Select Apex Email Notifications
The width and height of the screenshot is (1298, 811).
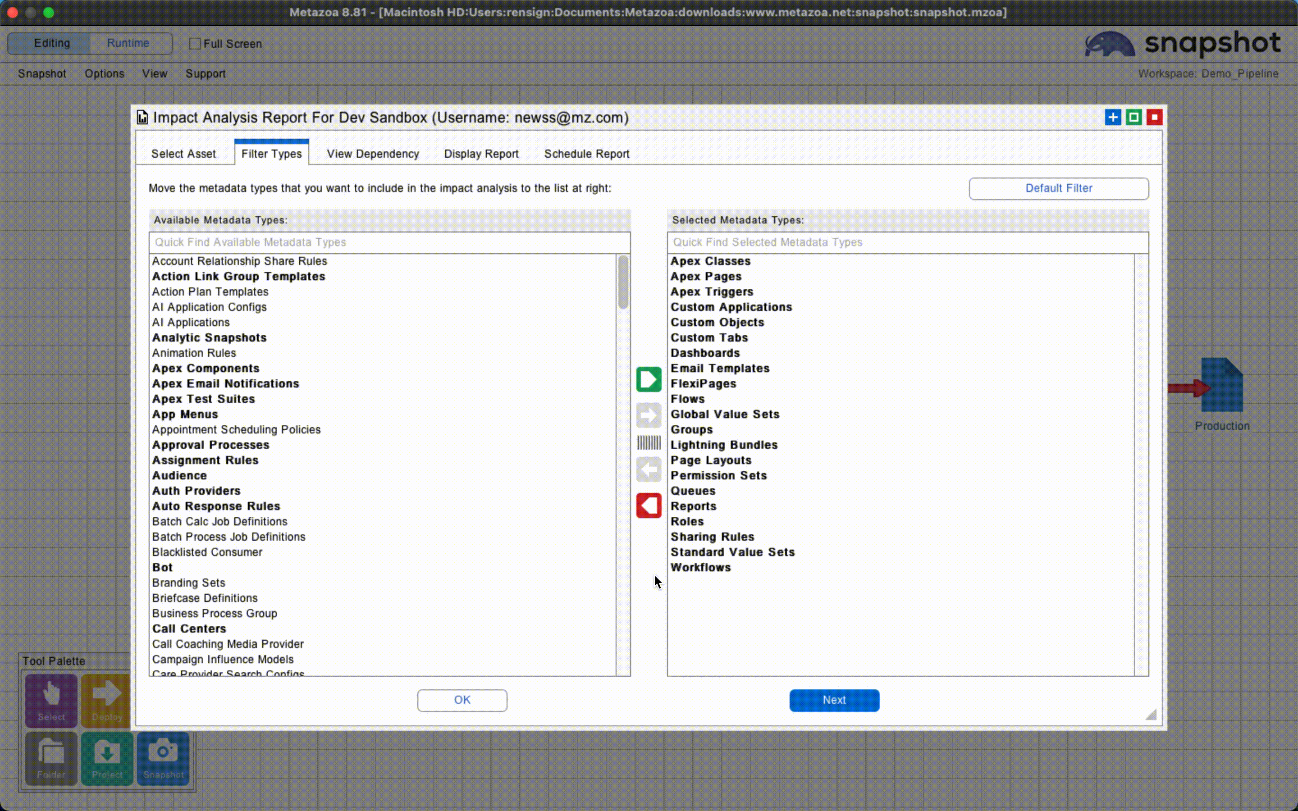(x=383, y=384)
